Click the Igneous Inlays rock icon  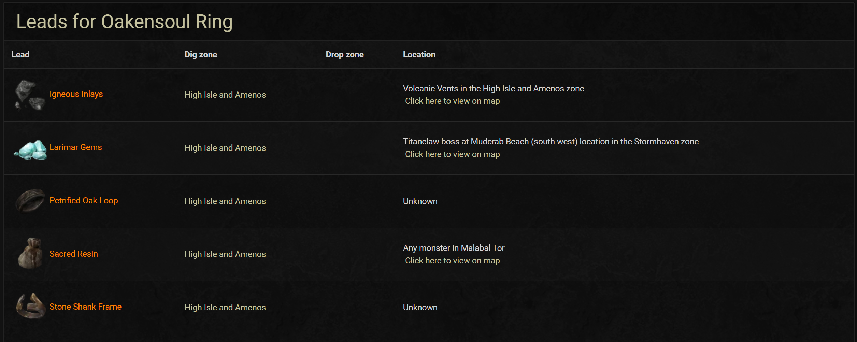coord(30,95)
